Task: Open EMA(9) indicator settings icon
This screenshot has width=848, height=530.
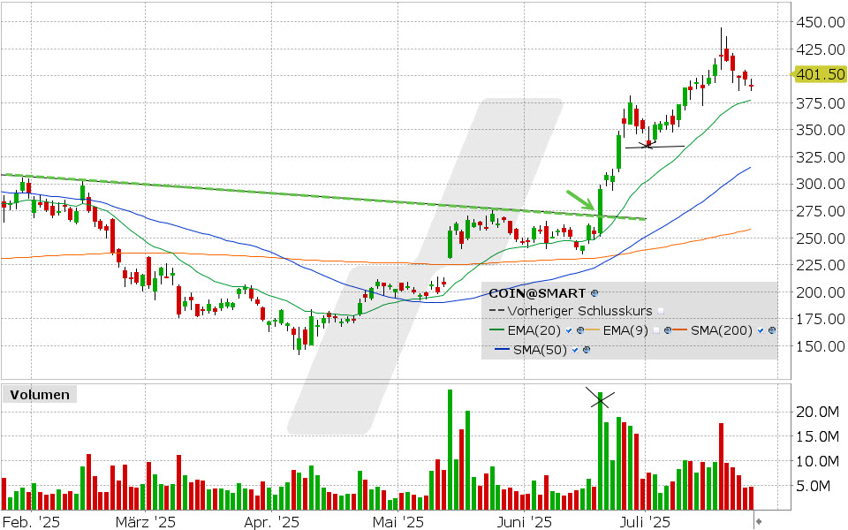Action: [x=668, y=330]
